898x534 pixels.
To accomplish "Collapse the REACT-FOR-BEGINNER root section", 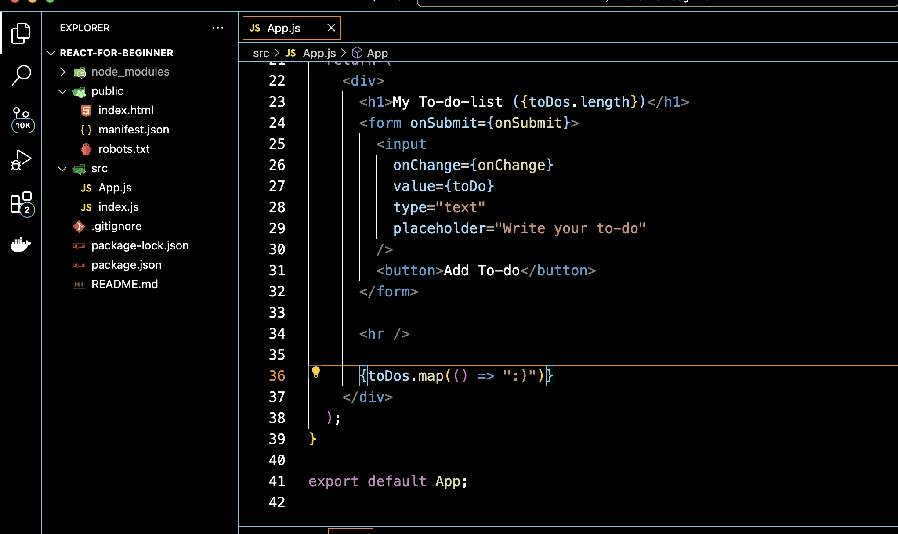I will (x=51, y=53).
